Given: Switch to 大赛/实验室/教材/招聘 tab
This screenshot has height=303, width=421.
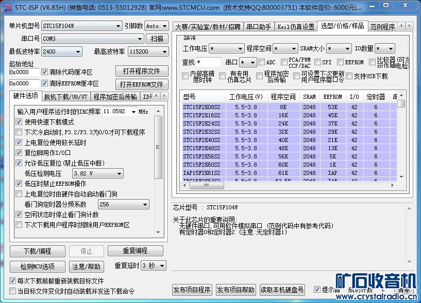Looking at the screenshot, I should pos(208,27).
